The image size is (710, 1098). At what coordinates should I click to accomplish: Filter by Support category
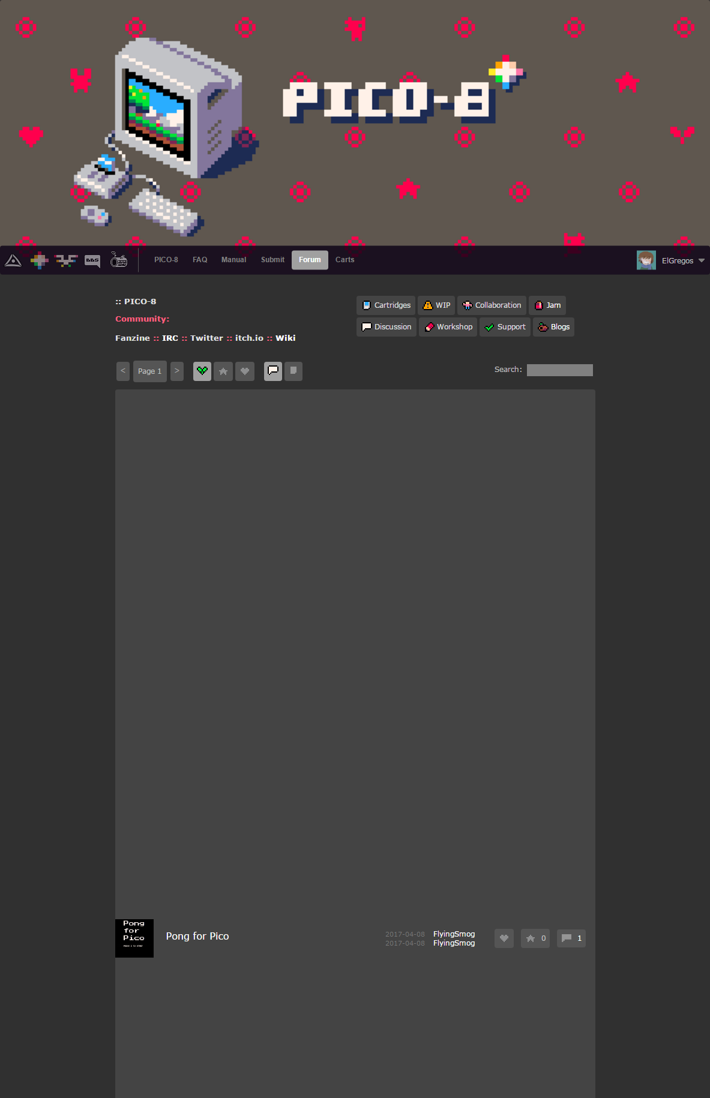click(x=505, y=327)
